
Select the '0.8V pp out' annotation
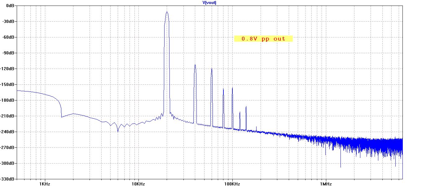pos(263,39)
